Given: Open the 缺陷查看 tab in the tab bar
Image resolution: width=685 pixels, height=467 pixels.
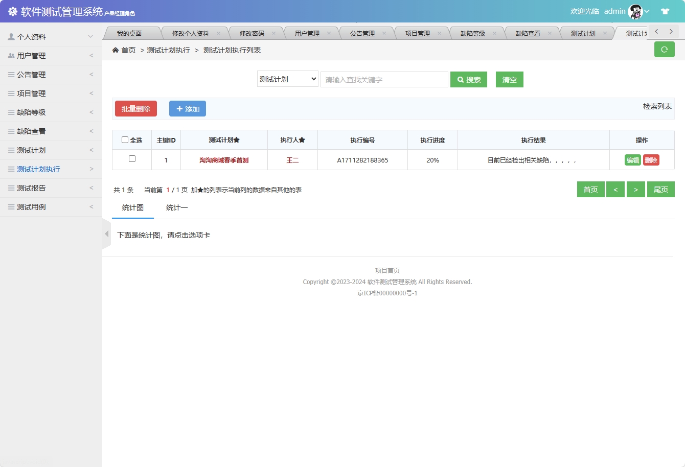Looking at the screenshot, I should (528, 32).
